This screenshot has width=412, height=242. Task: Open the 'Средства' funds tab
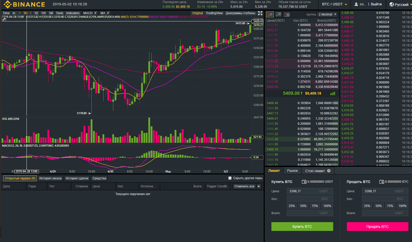point(99,178)
